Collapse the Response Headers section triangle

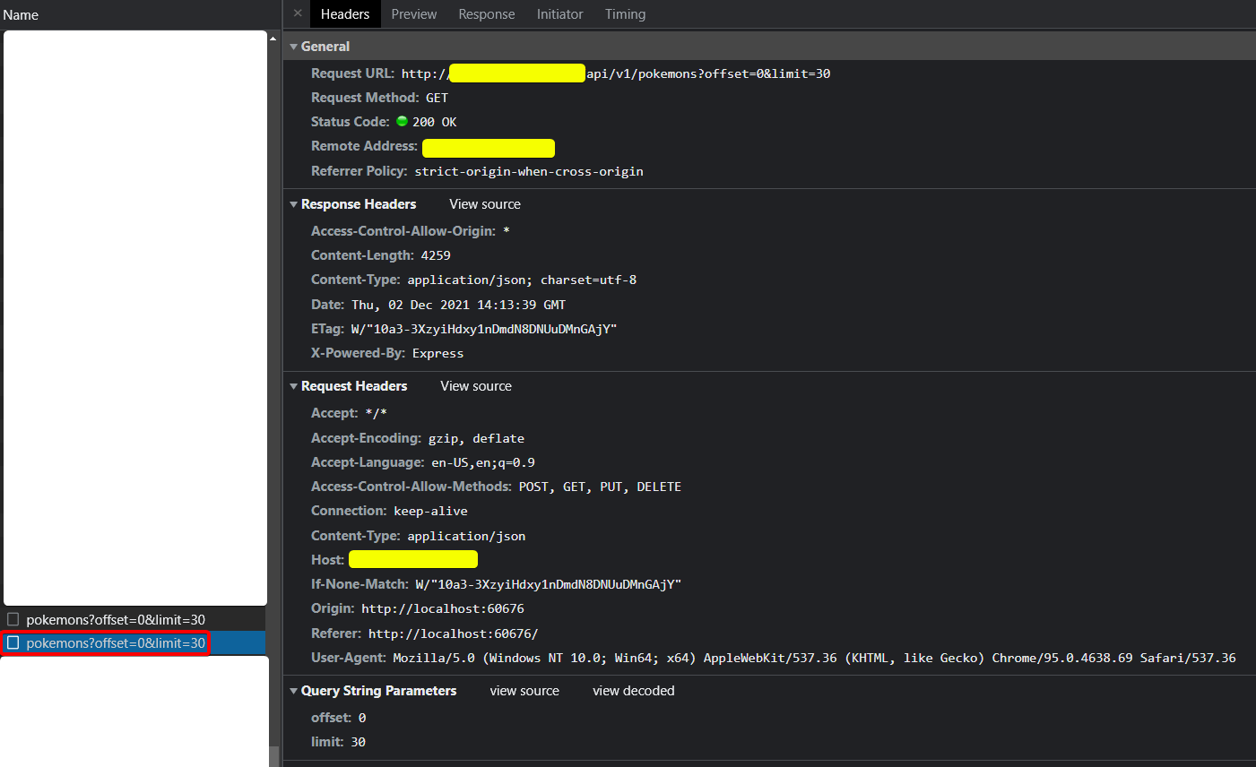point(293,204)
